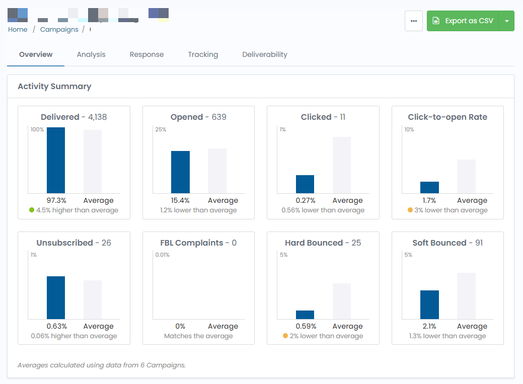Click the orange status dot under Click-to-open Rate

(410, 210)
